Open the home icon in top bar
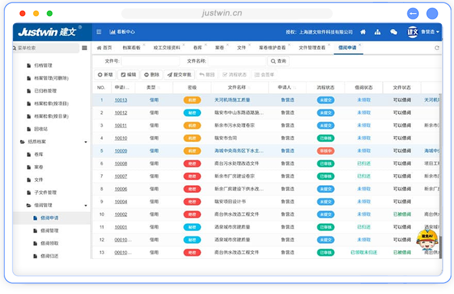 click(x=363, y=32)
